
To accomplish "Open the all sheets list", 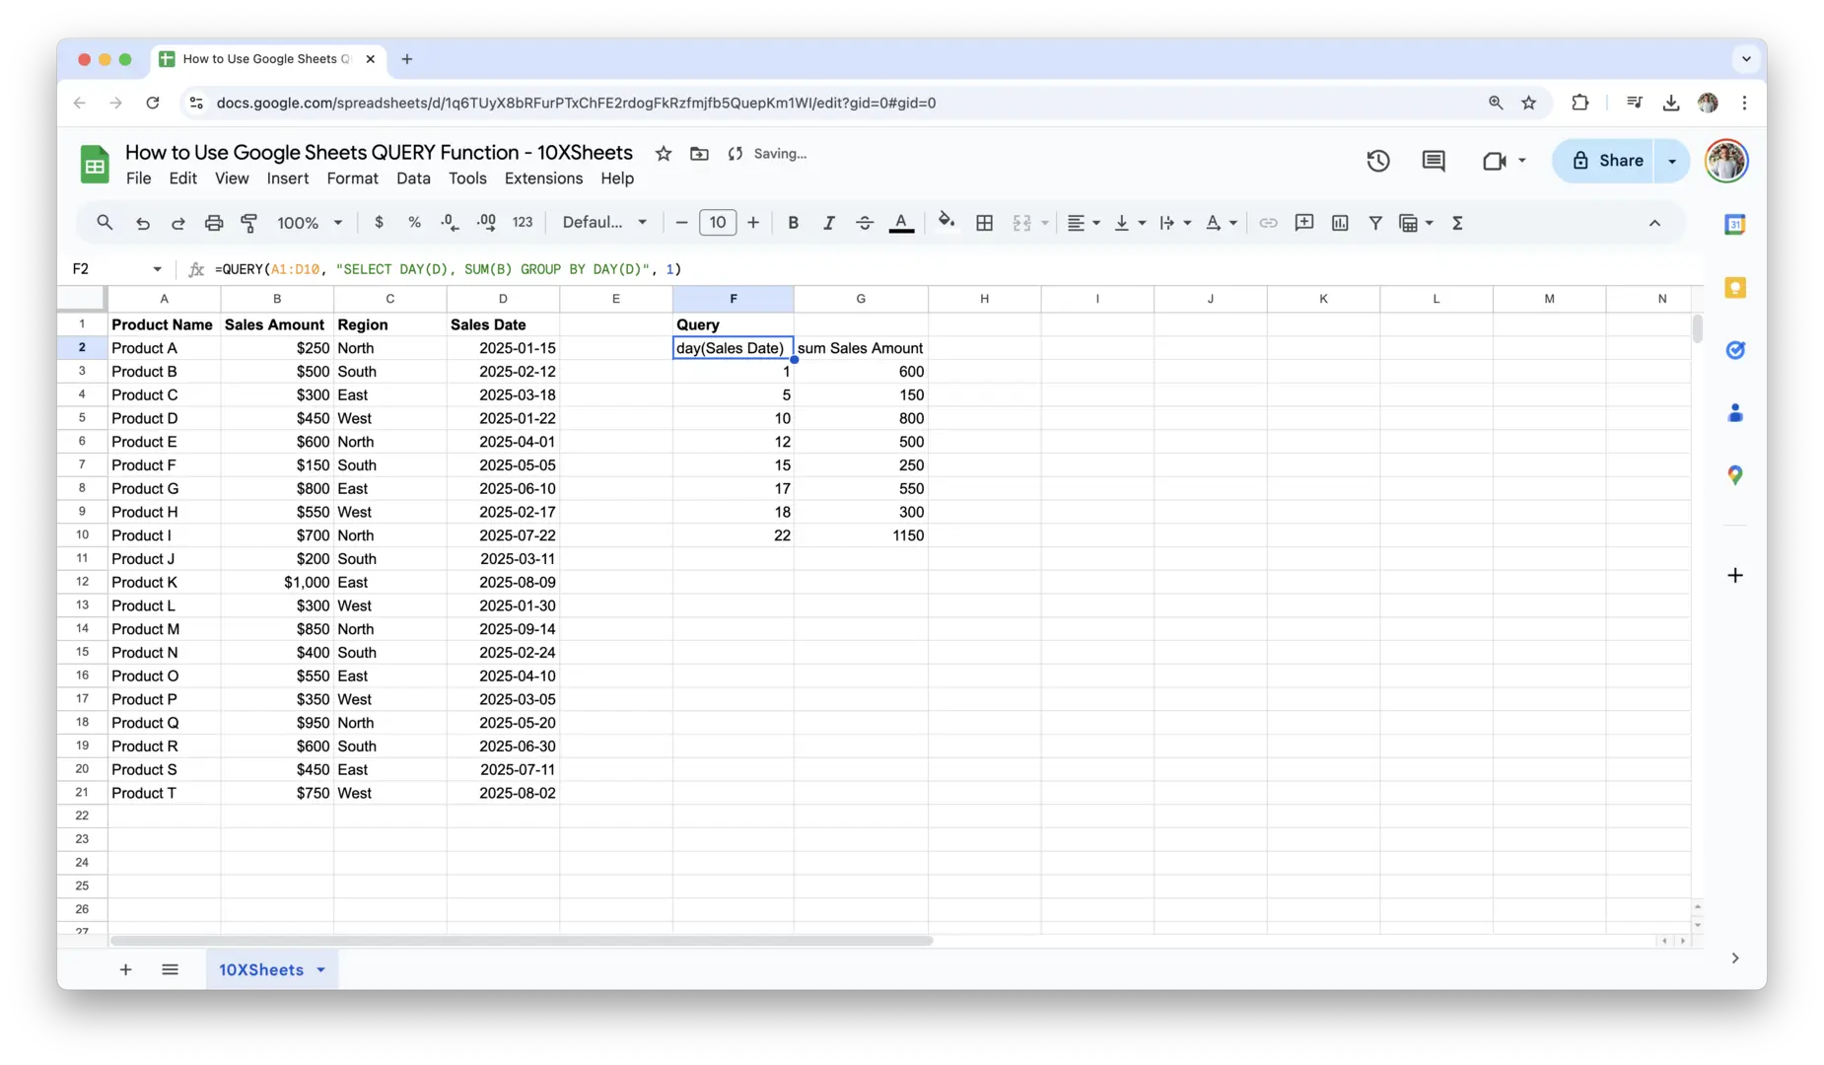I will (x=170, y=969).
